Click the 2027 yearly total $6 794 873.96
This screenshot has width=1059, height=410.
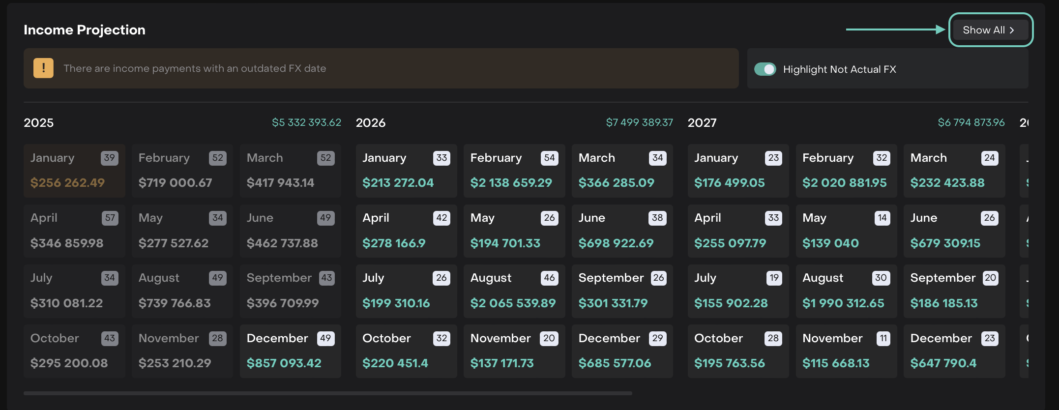(x=971, y=122)
